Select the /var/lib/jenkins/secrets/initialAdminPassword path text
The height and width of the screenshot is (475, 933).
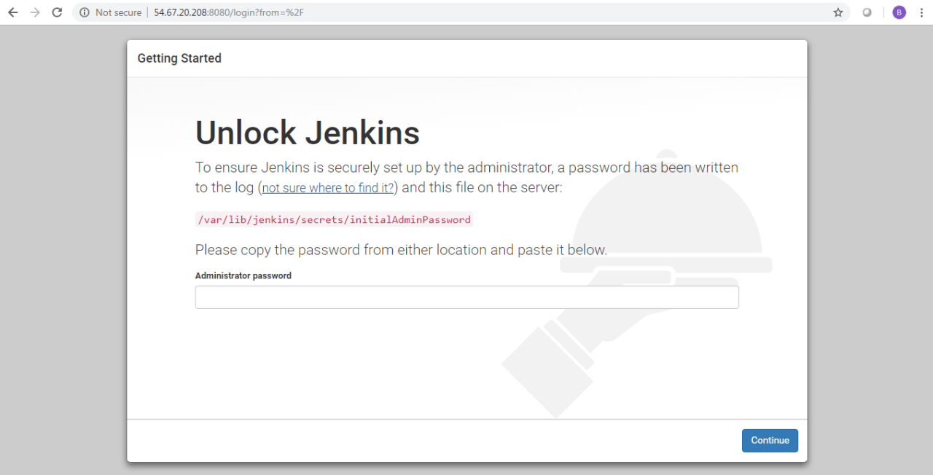[334, 219]
